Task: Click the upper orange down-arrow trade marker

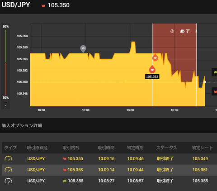Action: coord(155,57)
